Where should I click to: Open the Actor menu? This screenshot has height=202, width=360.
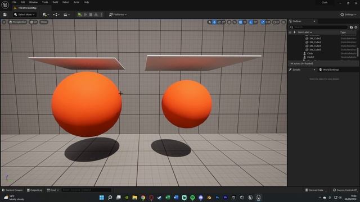[x=76, y=2]
